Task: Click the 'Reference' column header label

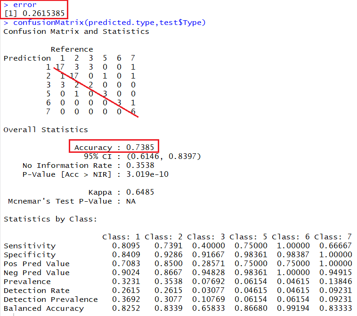Action: [x=72, y=49]
